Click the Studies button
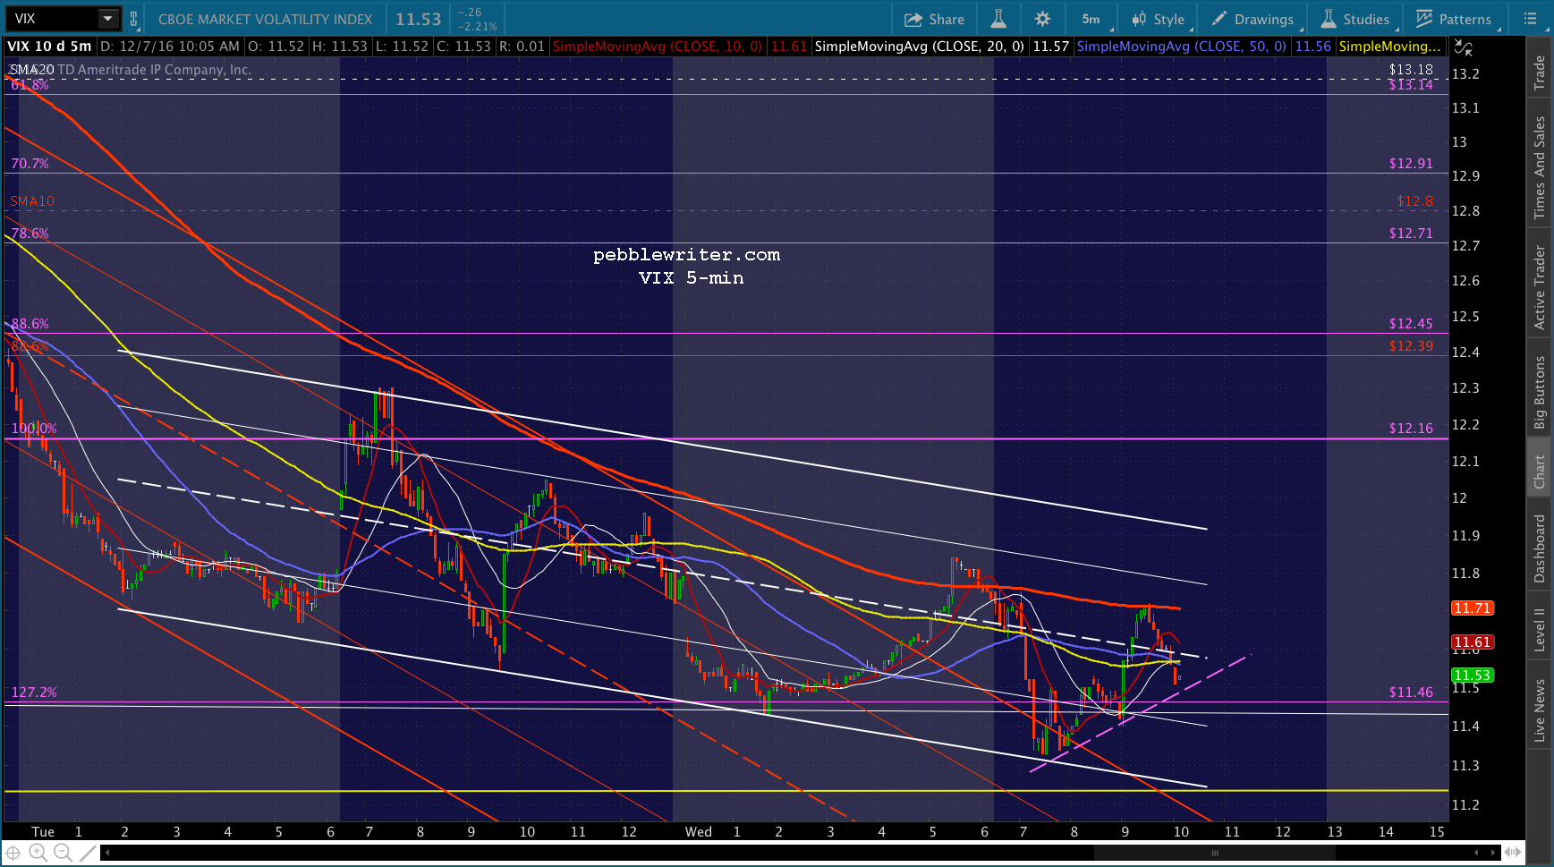This screenshot has height=867, width=1554. click(x=1355, y=19)
